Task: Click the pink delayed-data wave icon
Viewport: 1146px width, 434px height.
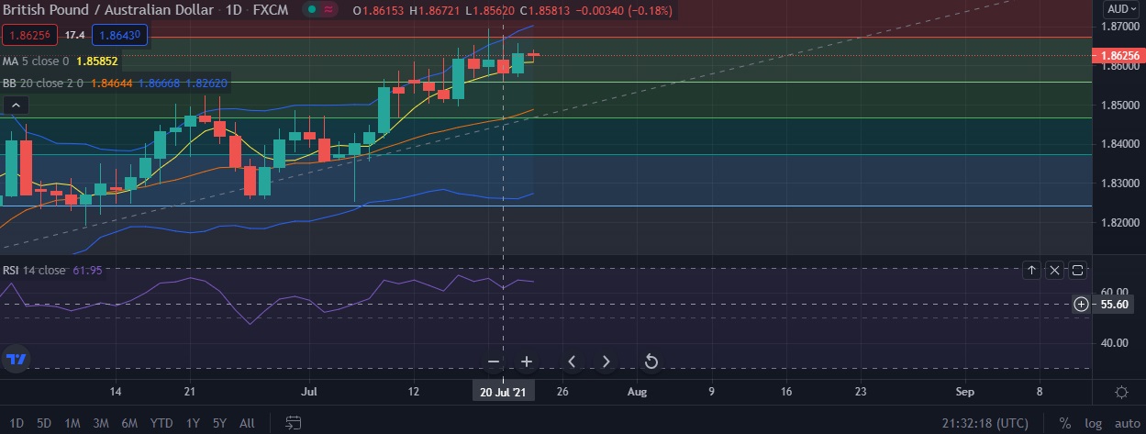Action: coord(328,9)
